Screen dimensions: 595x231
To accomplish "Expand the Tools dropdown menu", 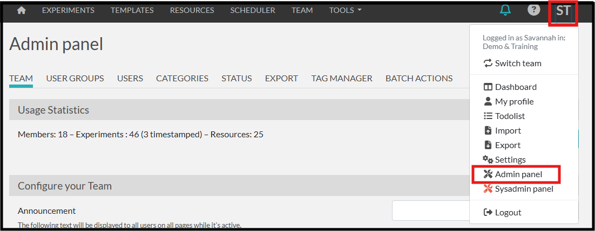I will [x=345, y=10].
